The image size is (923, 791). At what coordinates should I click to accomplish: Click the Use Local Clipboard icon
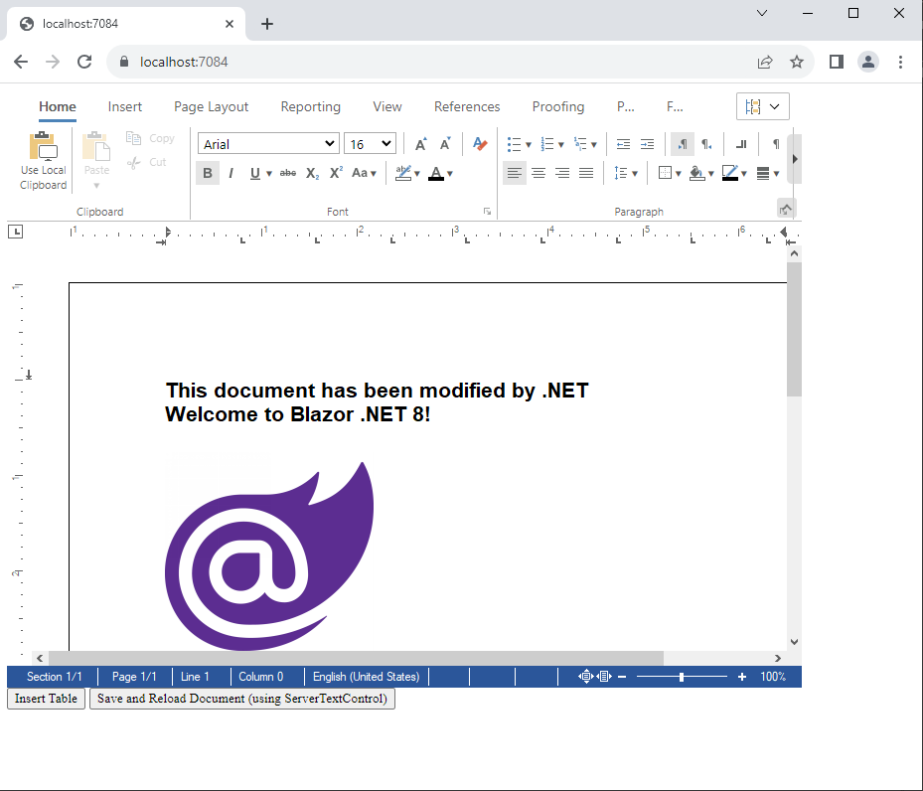(44, 146)
